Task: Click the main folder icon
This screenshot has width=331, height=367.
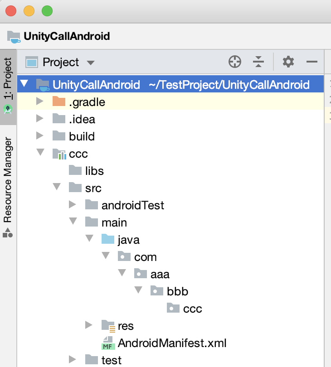Action: point(92,222)
